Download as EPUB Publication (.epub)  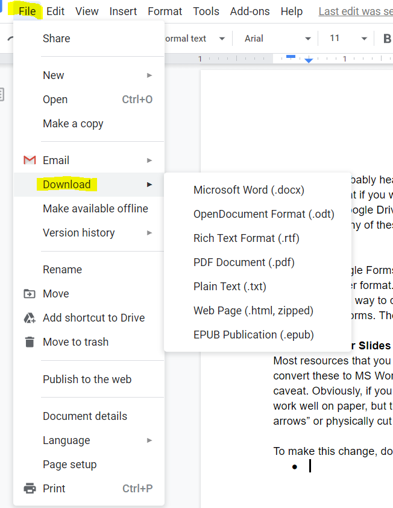point(258,335)
